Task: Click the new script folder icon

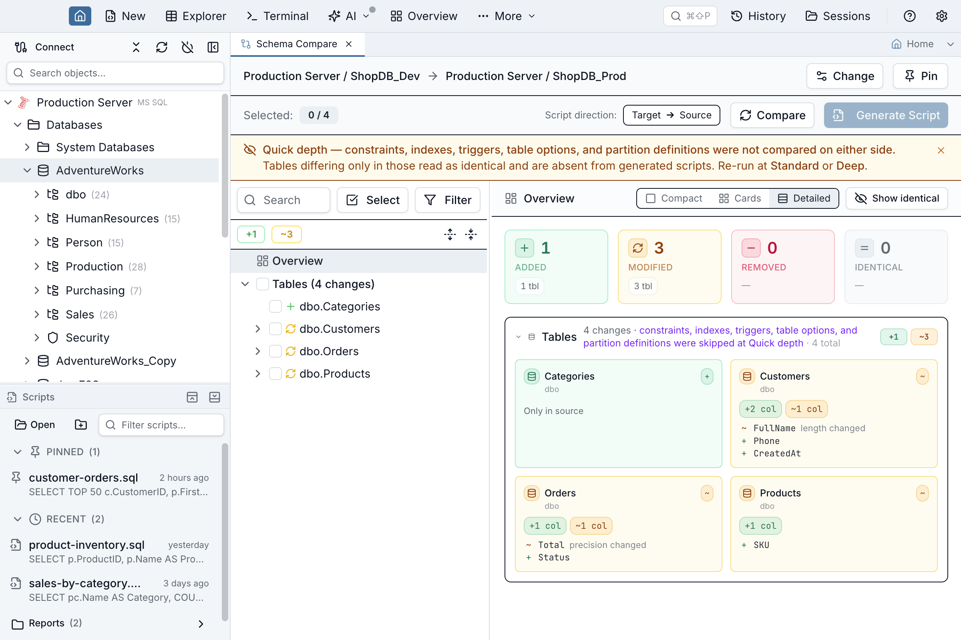Action: click(x=81, y=425)
